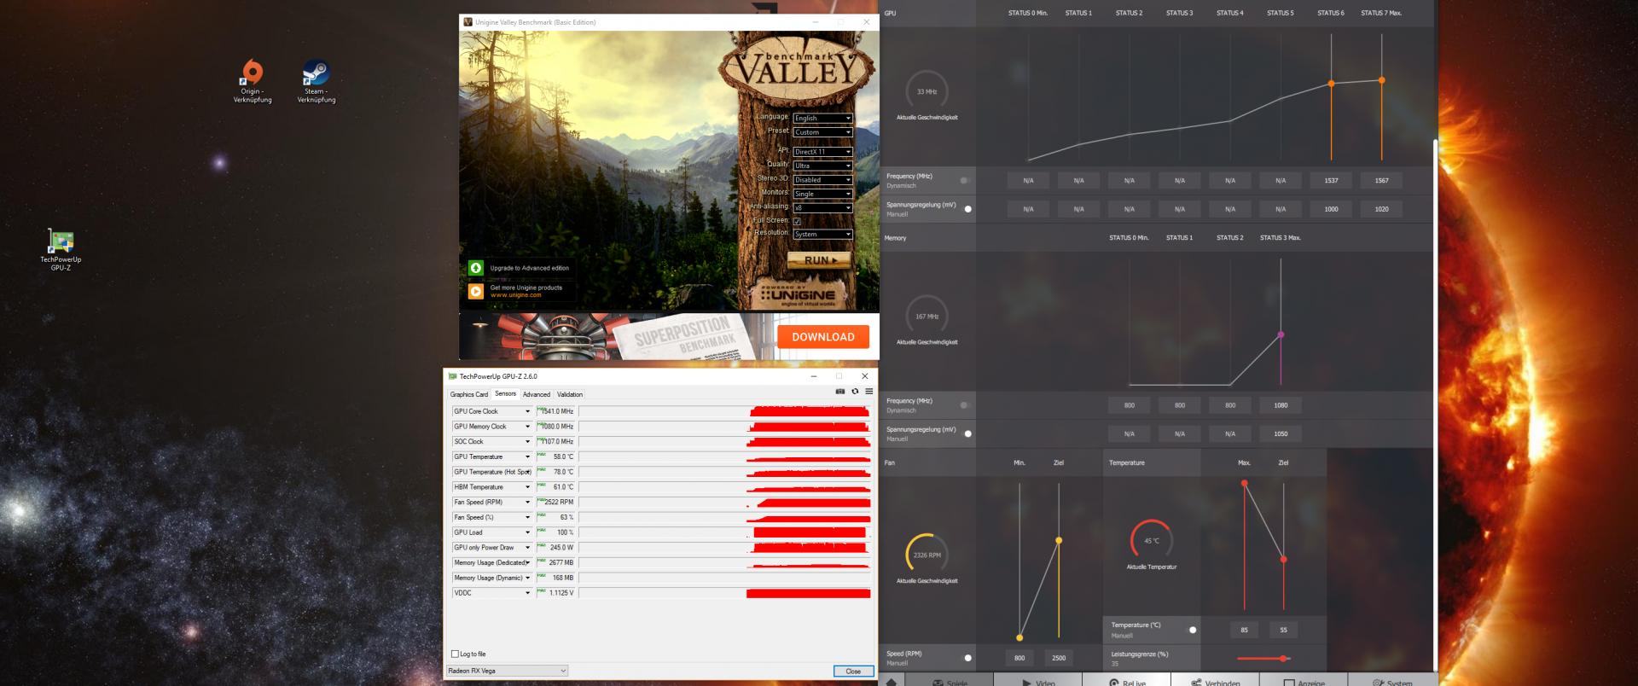Toggle Temperature (°C) manual switch
Viewport: 1638px width, 686px height.
point(1193,630)
